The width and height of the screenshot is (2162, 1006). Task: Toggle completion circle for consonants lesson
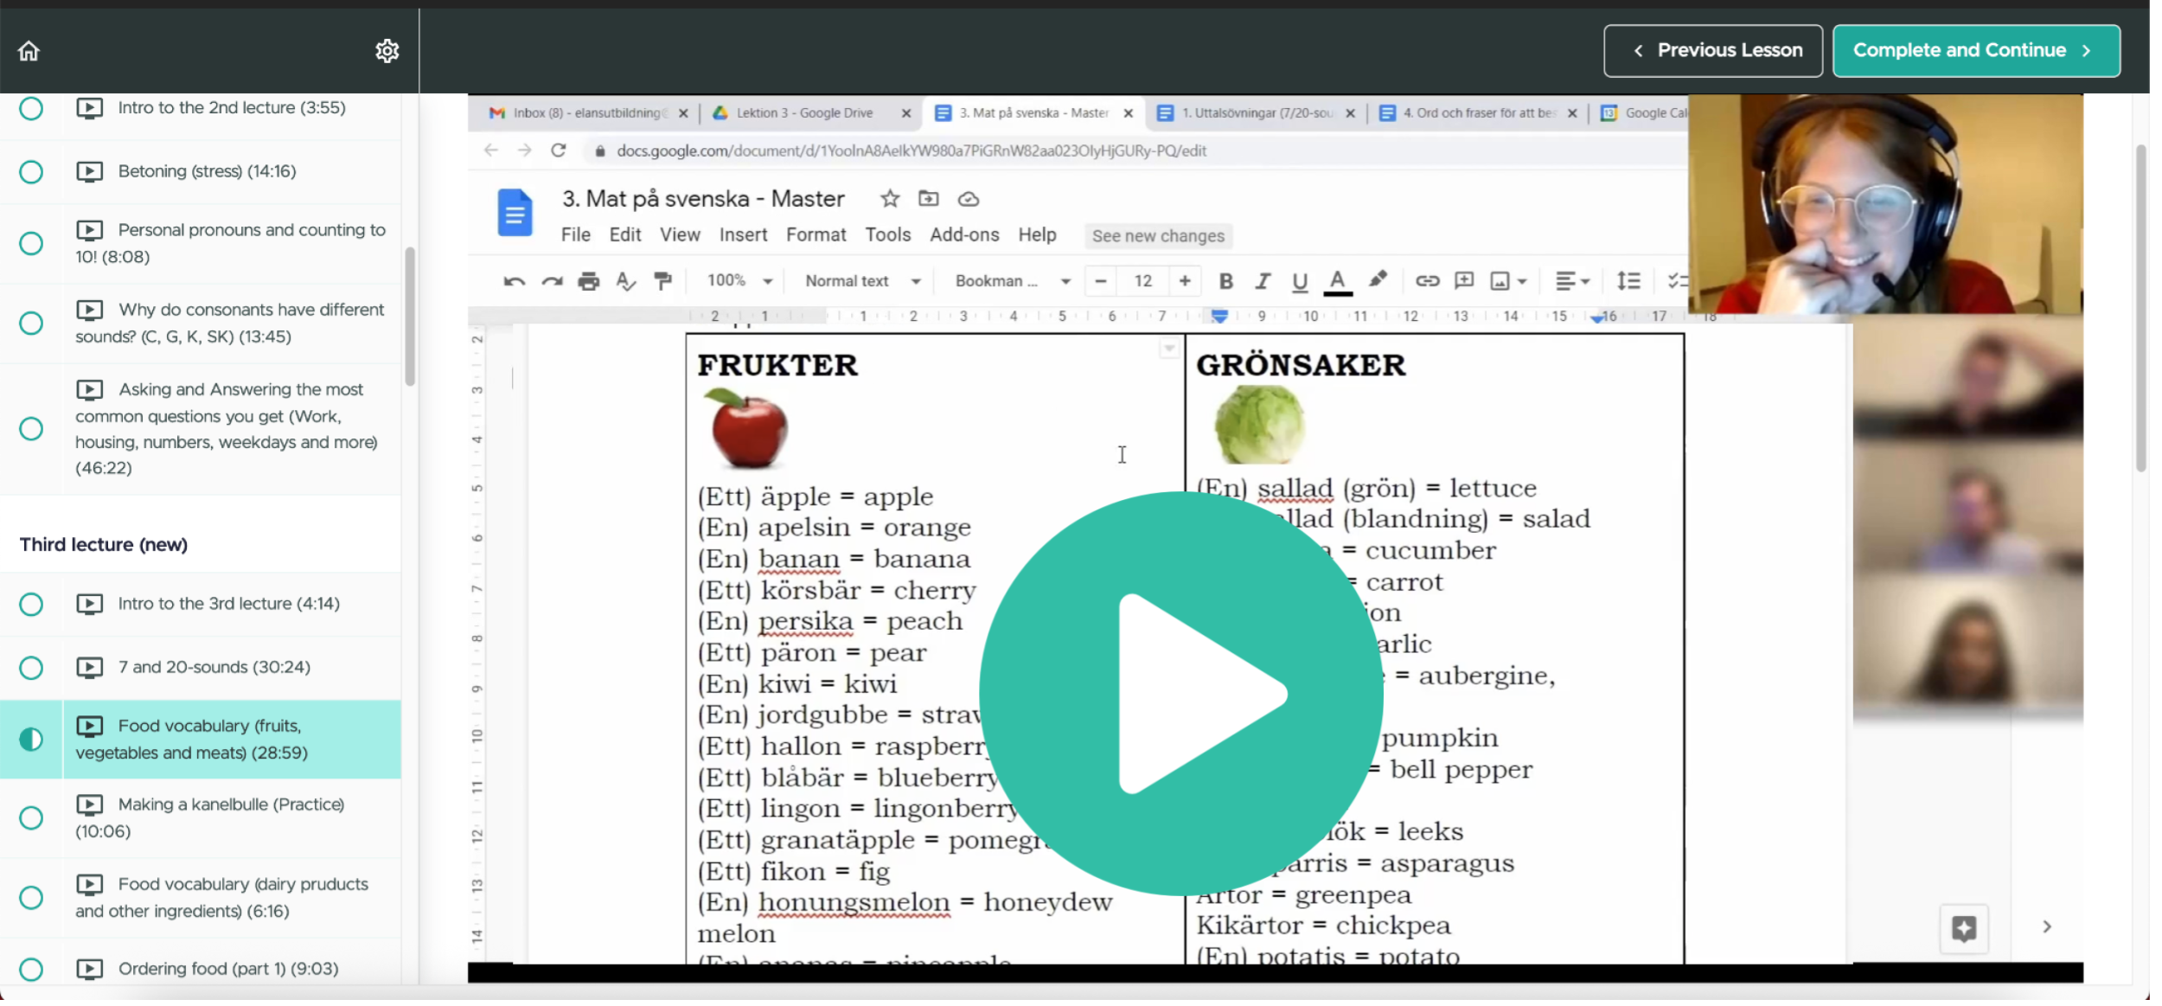pos(31,325)
